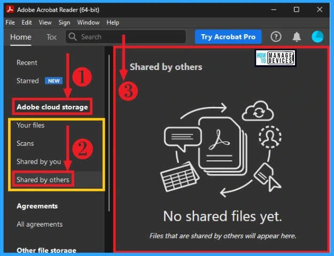Open notifications bell icon
This screenshot has width=334, height=256.
(x=297, y=37)
